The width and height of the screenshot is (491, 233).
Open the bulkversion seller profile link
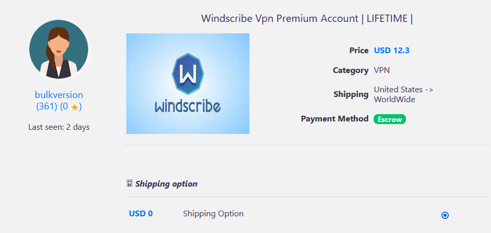tap(58, 95)
